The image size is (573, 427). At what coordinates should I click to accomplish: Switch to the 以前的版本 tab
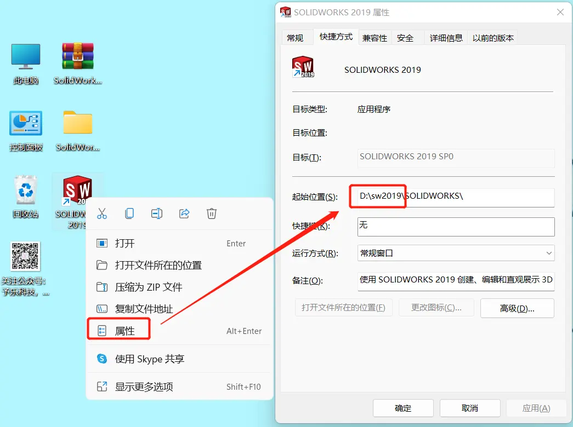[493, 38]
